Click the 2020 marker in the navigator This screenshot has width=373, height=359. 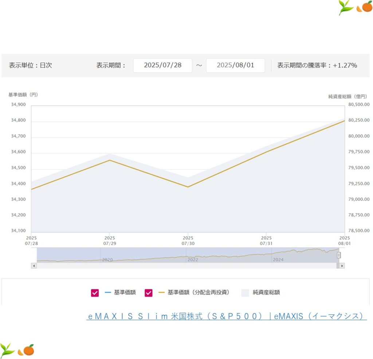pyautogui.click(x=107, y=260)
